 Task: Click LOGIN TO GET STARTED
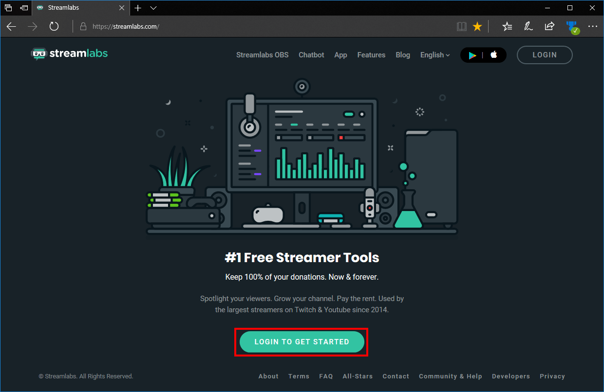point(302,342)
